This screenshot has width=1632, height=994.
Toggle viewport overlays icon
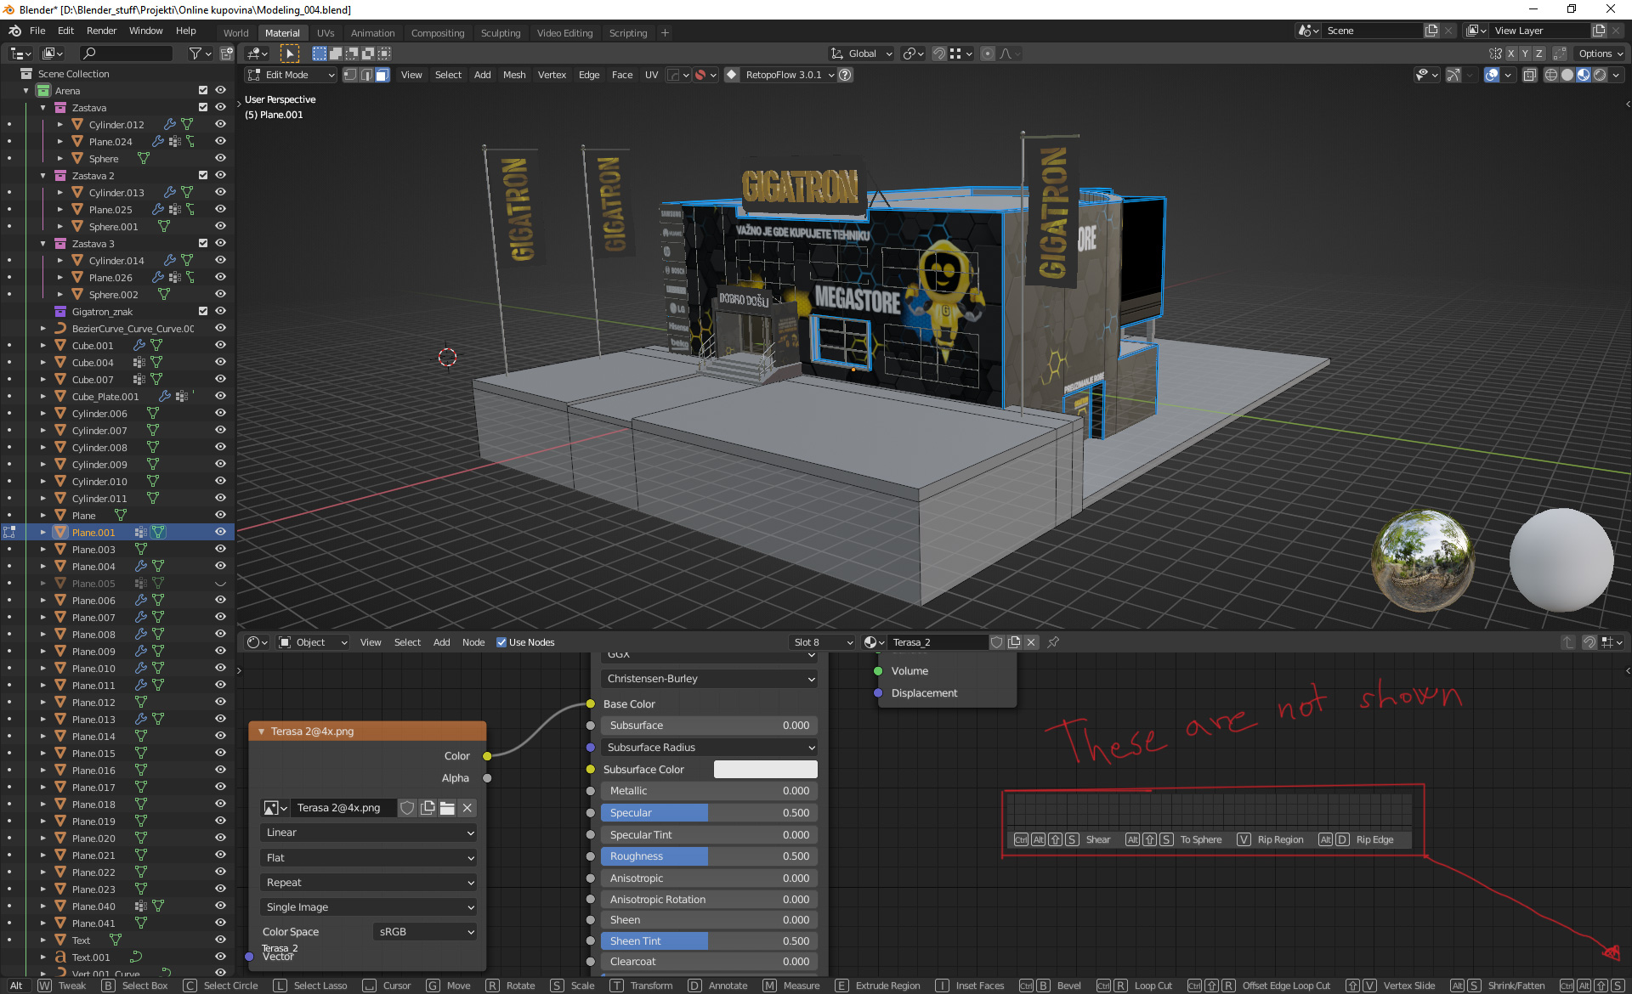pos(1492,75)
